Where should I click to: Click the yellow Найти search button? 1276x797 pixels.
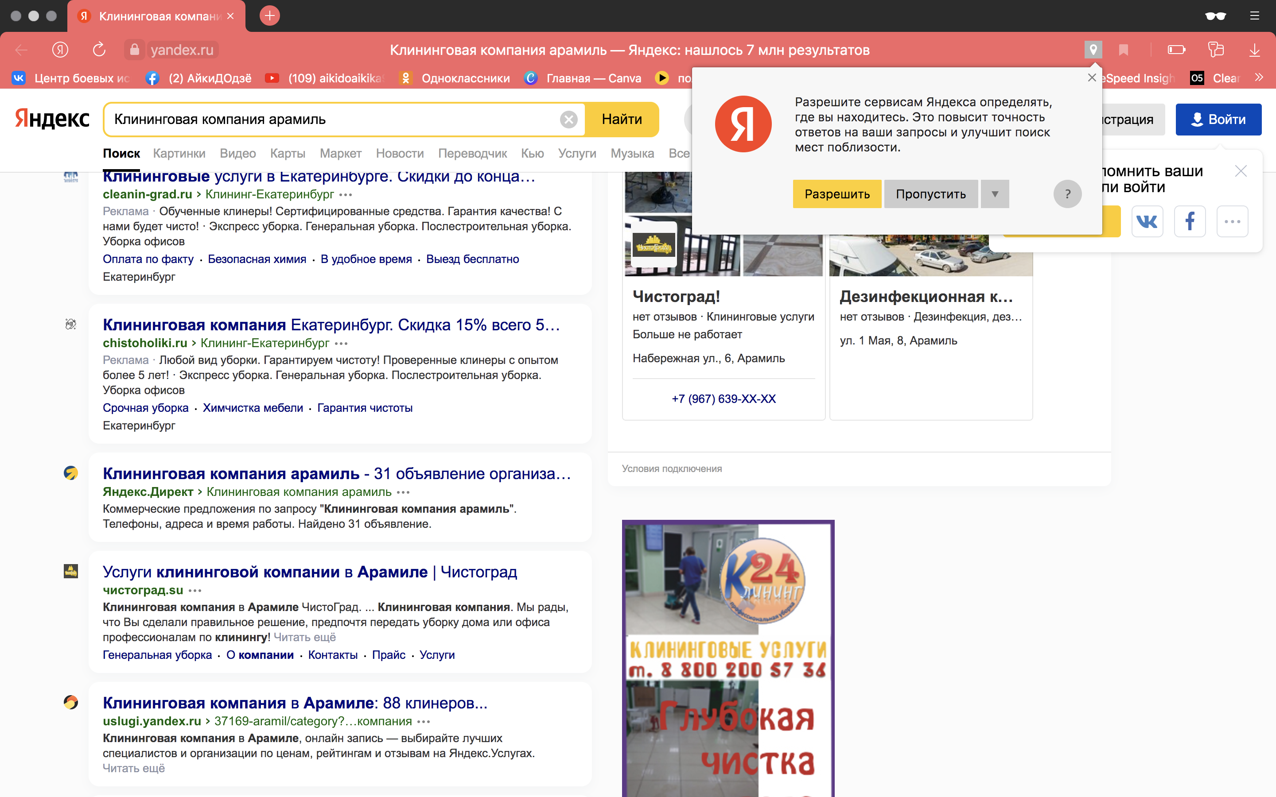622,120
